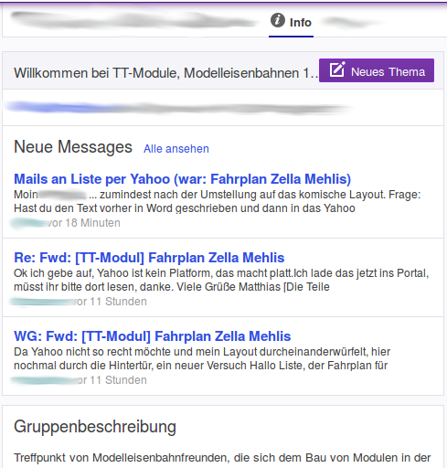Image resolution: width=447 pixels, height=468 pixels.
Task: Open the Alle ansehen link
Action: pos(176,149)
